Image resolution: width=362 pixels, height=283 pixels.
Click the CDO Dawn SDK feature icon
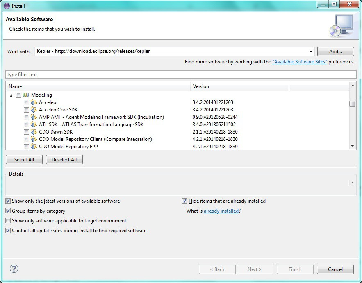(x=34, y=132)
